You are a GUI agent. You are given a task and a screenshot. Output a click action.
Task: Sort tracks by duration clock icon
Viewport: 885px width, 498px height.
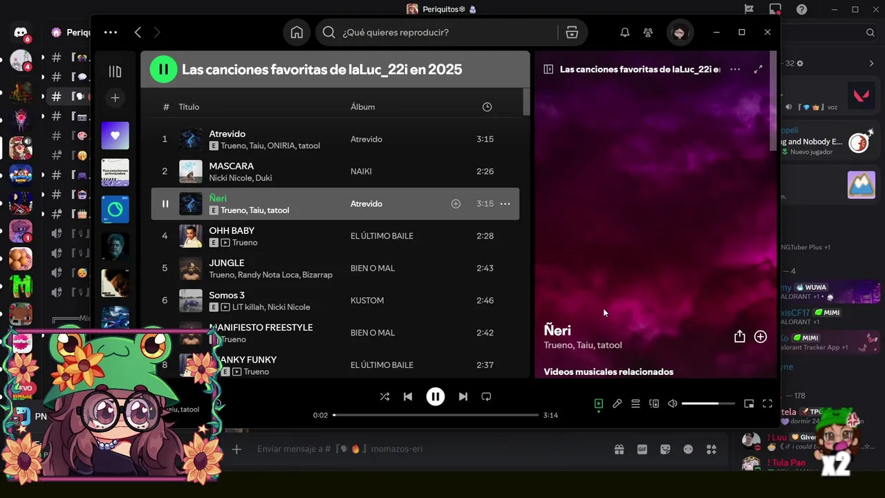click(487, 107)
